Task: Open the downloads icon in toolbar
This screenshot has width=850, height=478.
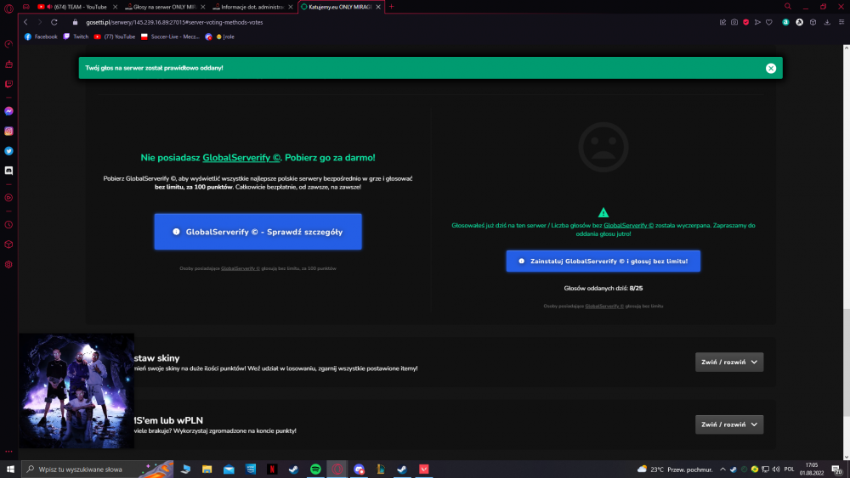Action: coord(827,22)
